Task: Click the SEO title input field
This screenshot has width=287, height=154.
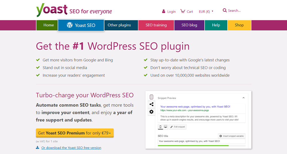Action: [x=201, y=141]
